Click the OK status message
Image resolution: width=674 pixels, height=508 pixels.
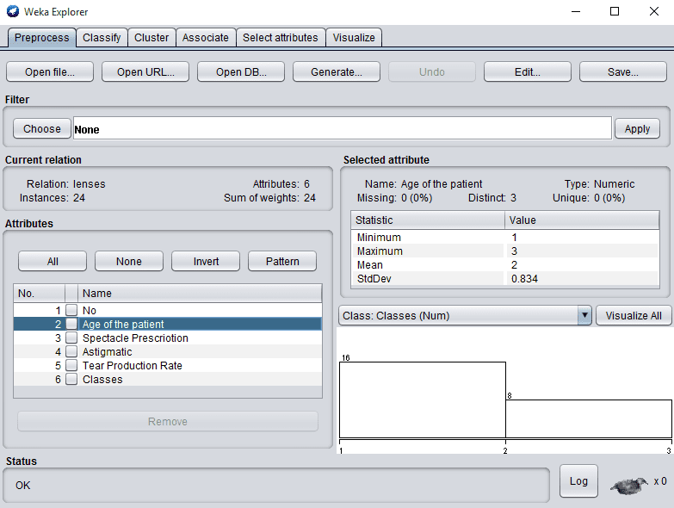22,486
